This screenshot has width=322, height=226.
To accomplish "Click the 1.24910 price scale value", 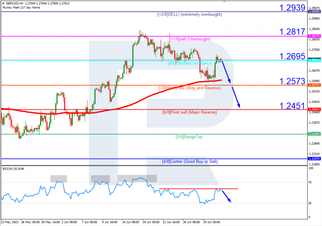I will [315, 102].
